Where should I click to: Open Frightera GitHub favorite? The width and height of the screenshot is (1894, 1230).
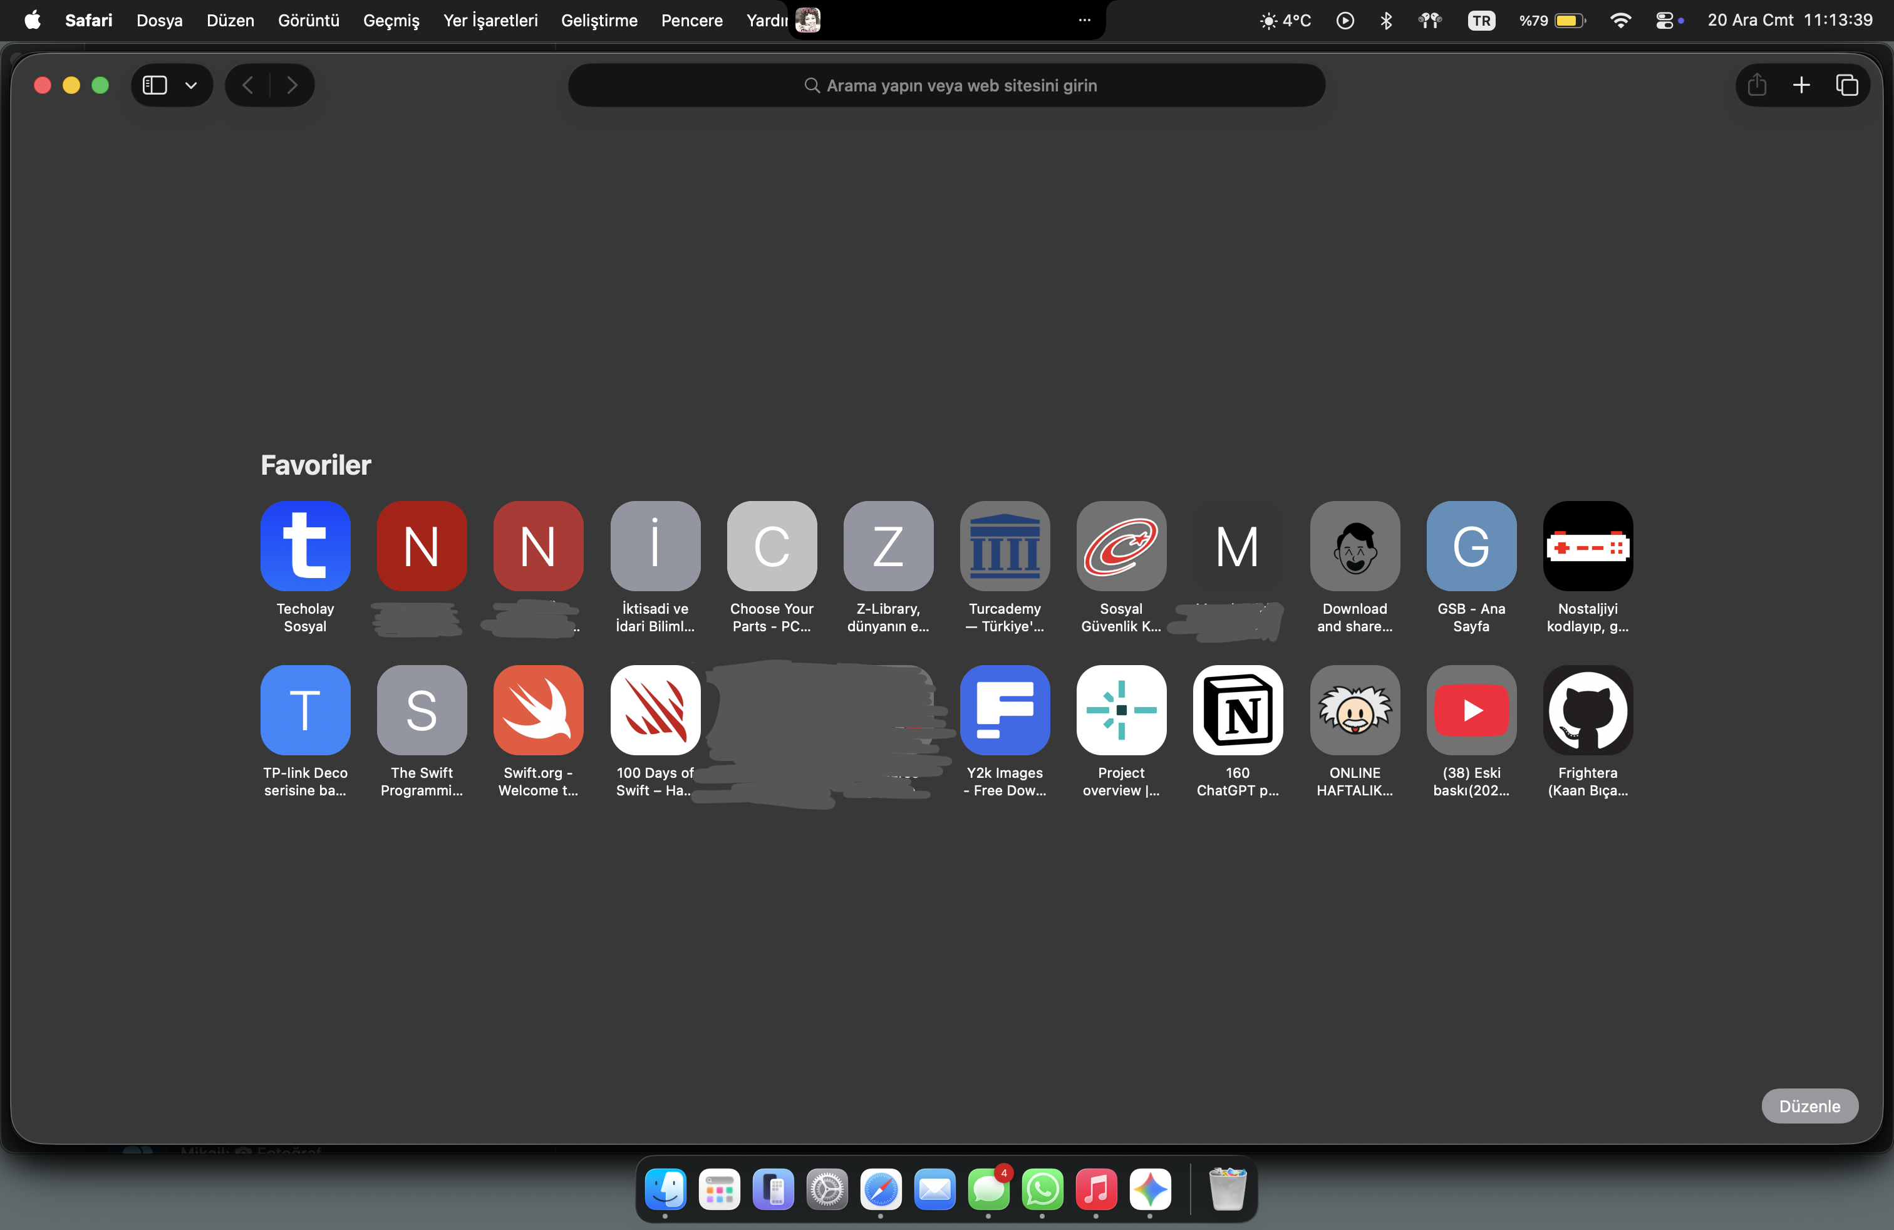coord(1588,710)
